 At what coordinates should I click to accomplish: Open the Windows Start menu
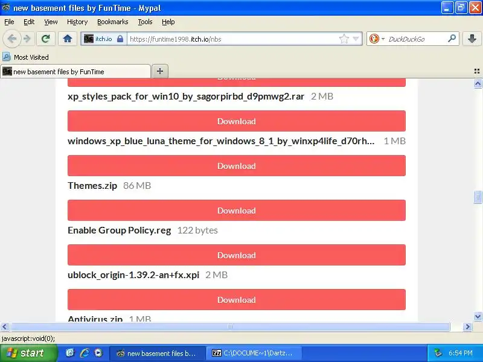tap(28, 353)
